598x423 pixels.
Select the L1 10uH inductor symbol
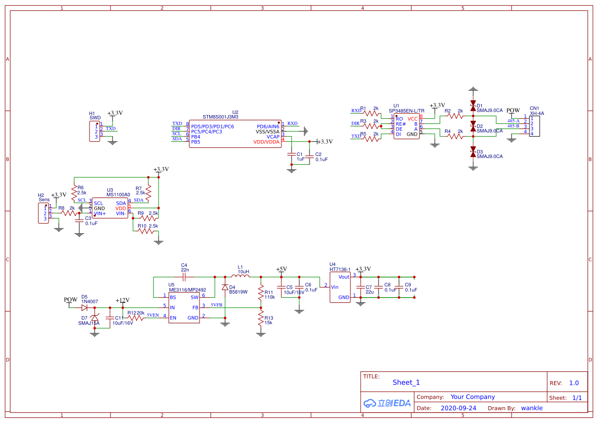[240, 275]
